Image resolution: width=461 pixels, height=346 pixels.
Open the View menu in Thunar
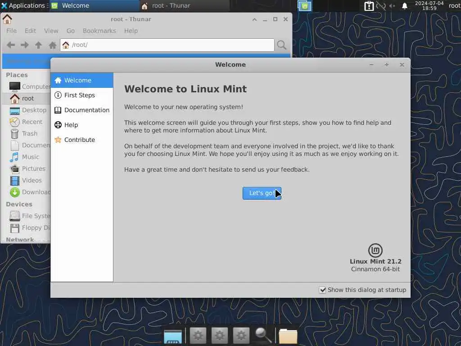(51, 31)
